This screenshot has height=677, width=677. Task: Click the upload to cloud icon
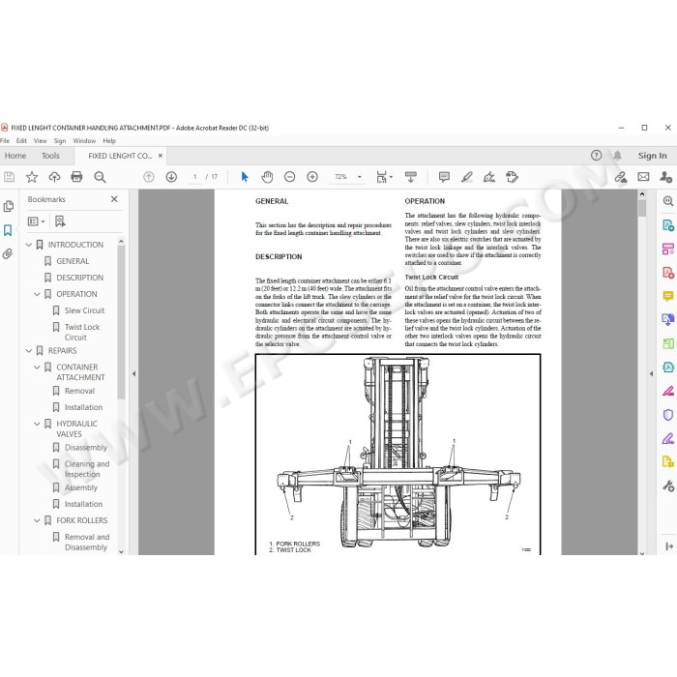click(x=54, y=177)
